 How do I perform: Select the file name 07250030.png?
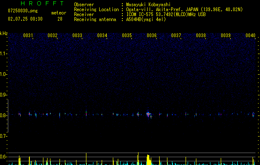[x=23, y=11]
